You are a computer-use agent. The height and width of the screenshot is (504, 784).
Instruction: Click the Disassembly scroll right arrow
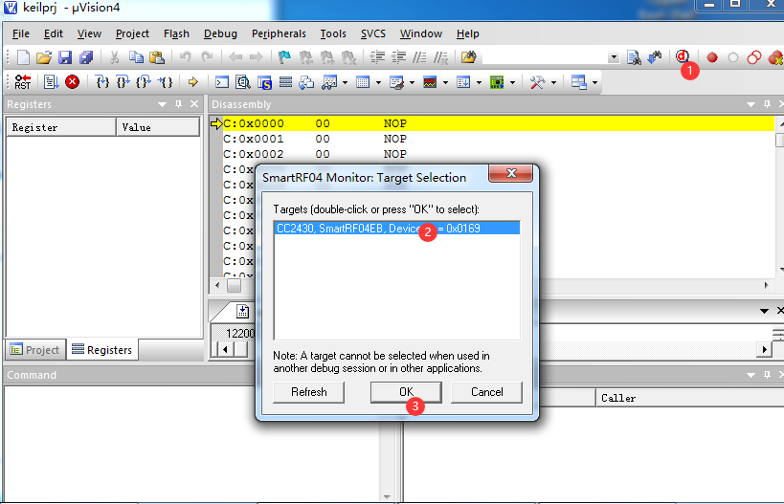point(767,285)
